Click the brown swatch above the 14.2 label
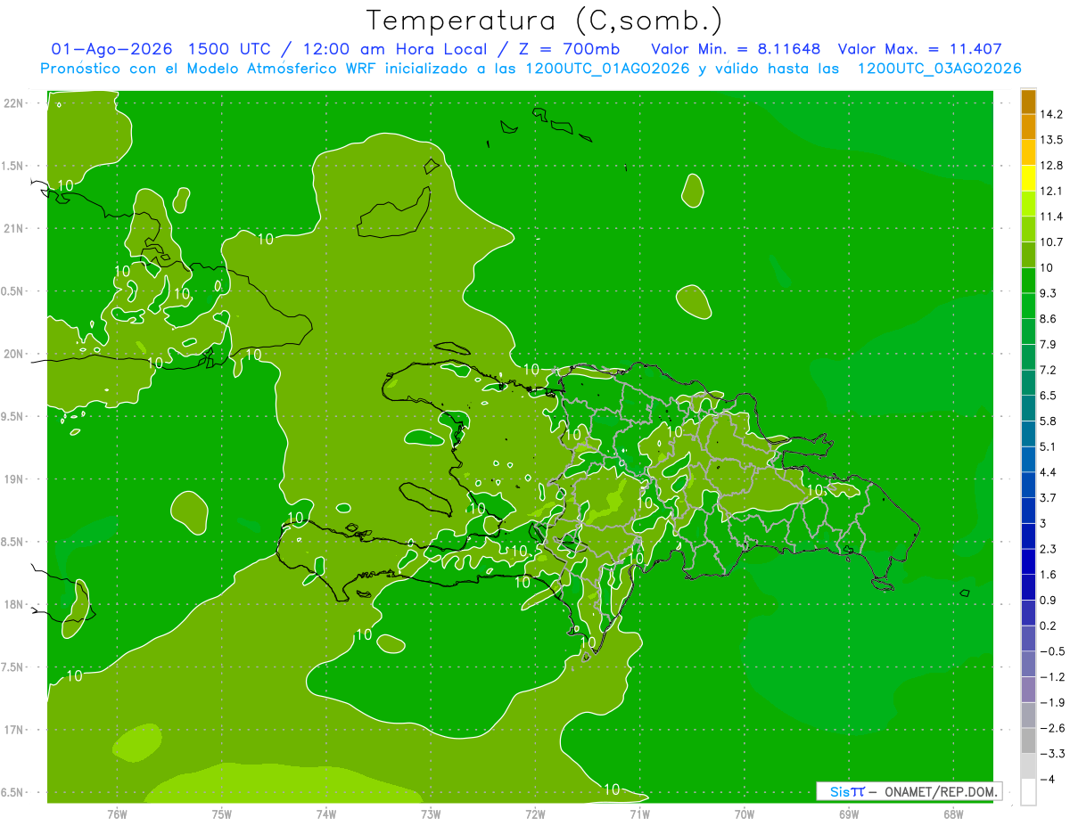Screen dimensions: 1070x826 click(x=1028, y=102)
